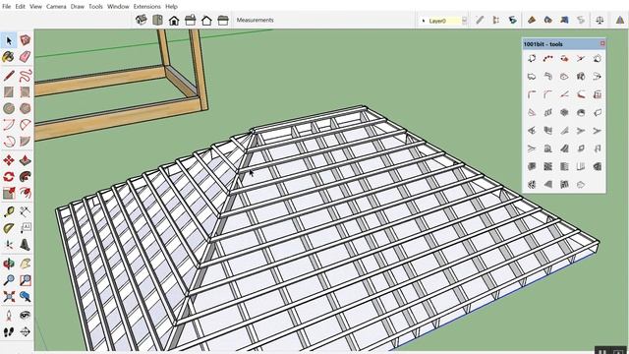Activate the Scale tool
The width and height of the screenshot is (629, 354).
[x=9, y=193]
